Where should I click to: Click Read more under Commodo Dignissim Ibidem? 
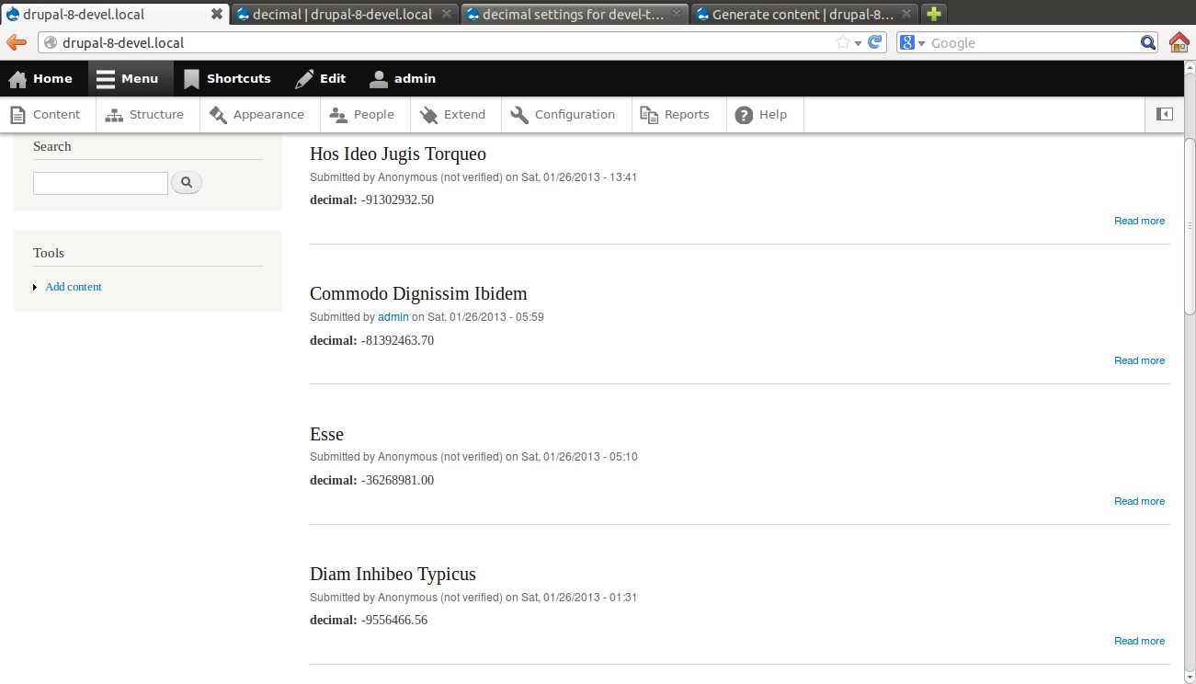(x=1139, y=359)
